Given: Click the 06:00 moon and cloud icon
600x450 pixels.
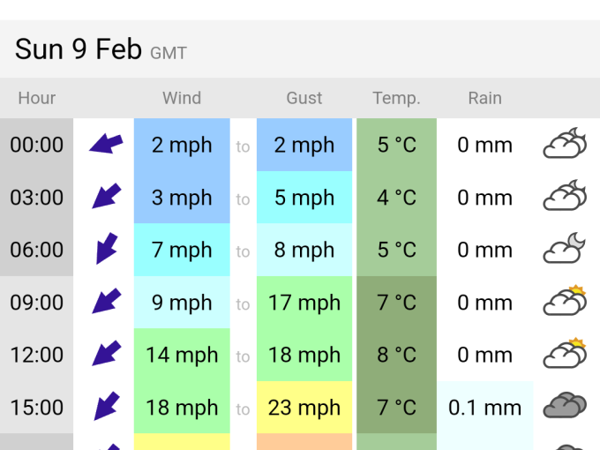Looking at the screenshot, I should pyautogui.click(x=565, y=249).
